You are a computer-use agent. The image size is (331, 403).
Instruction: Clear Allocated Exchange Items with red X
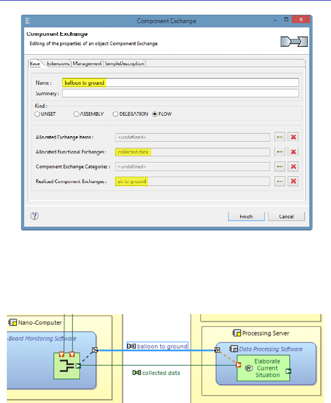coord(293,137)
